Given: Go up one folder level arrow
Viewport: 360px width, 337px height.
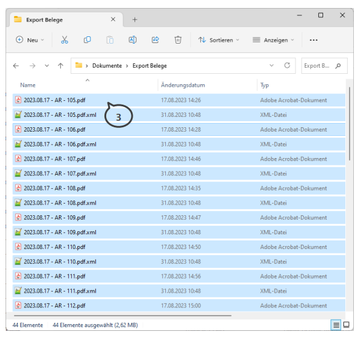Looking at the screenshot, I should (61, 66).
